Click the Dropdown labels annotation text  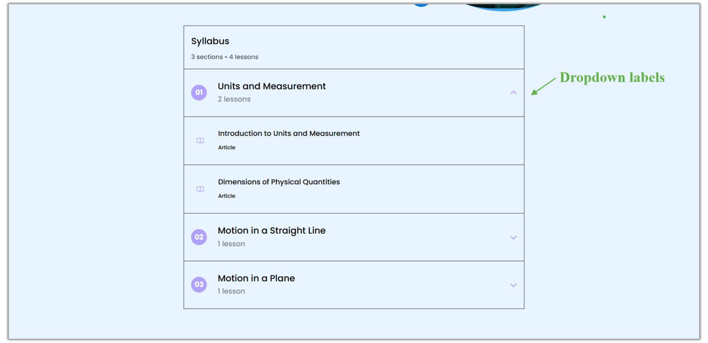click(x=612, y=77)
